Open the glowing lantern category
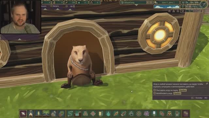Viewport: 209px width, 118px height. pyautogui.click(x=154, y=114)
